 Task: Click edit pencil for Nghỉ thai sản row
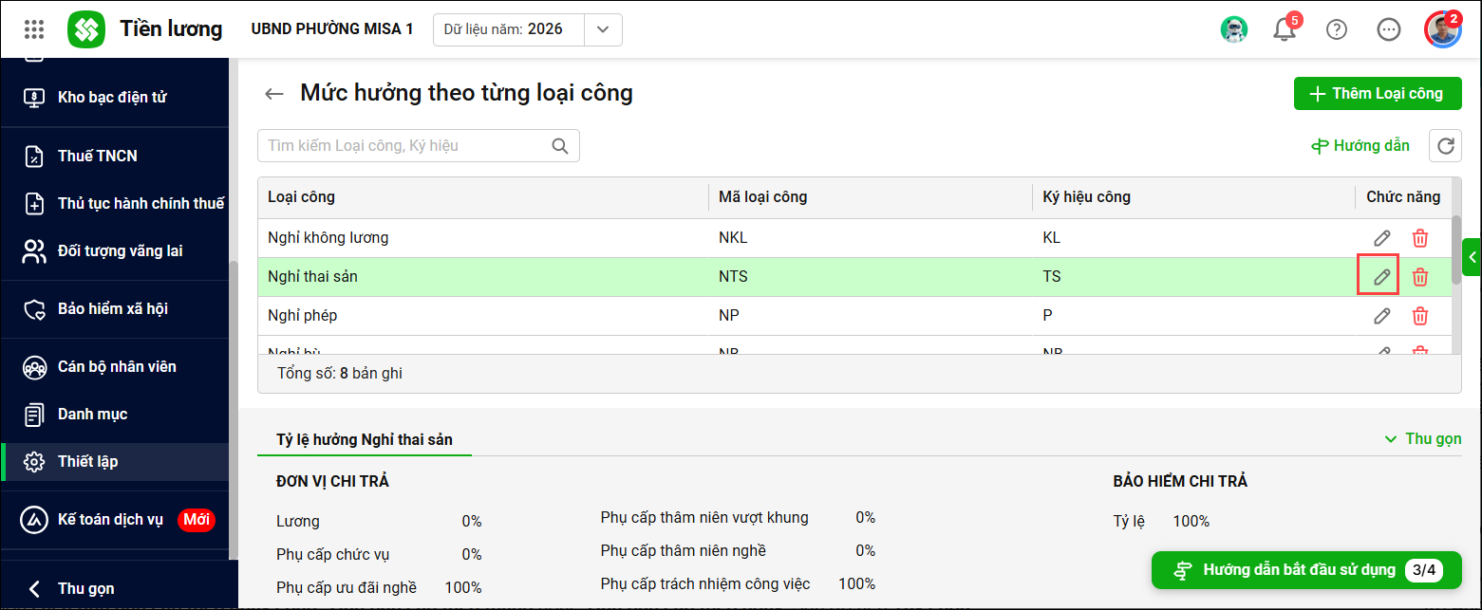coord(1381,276)
